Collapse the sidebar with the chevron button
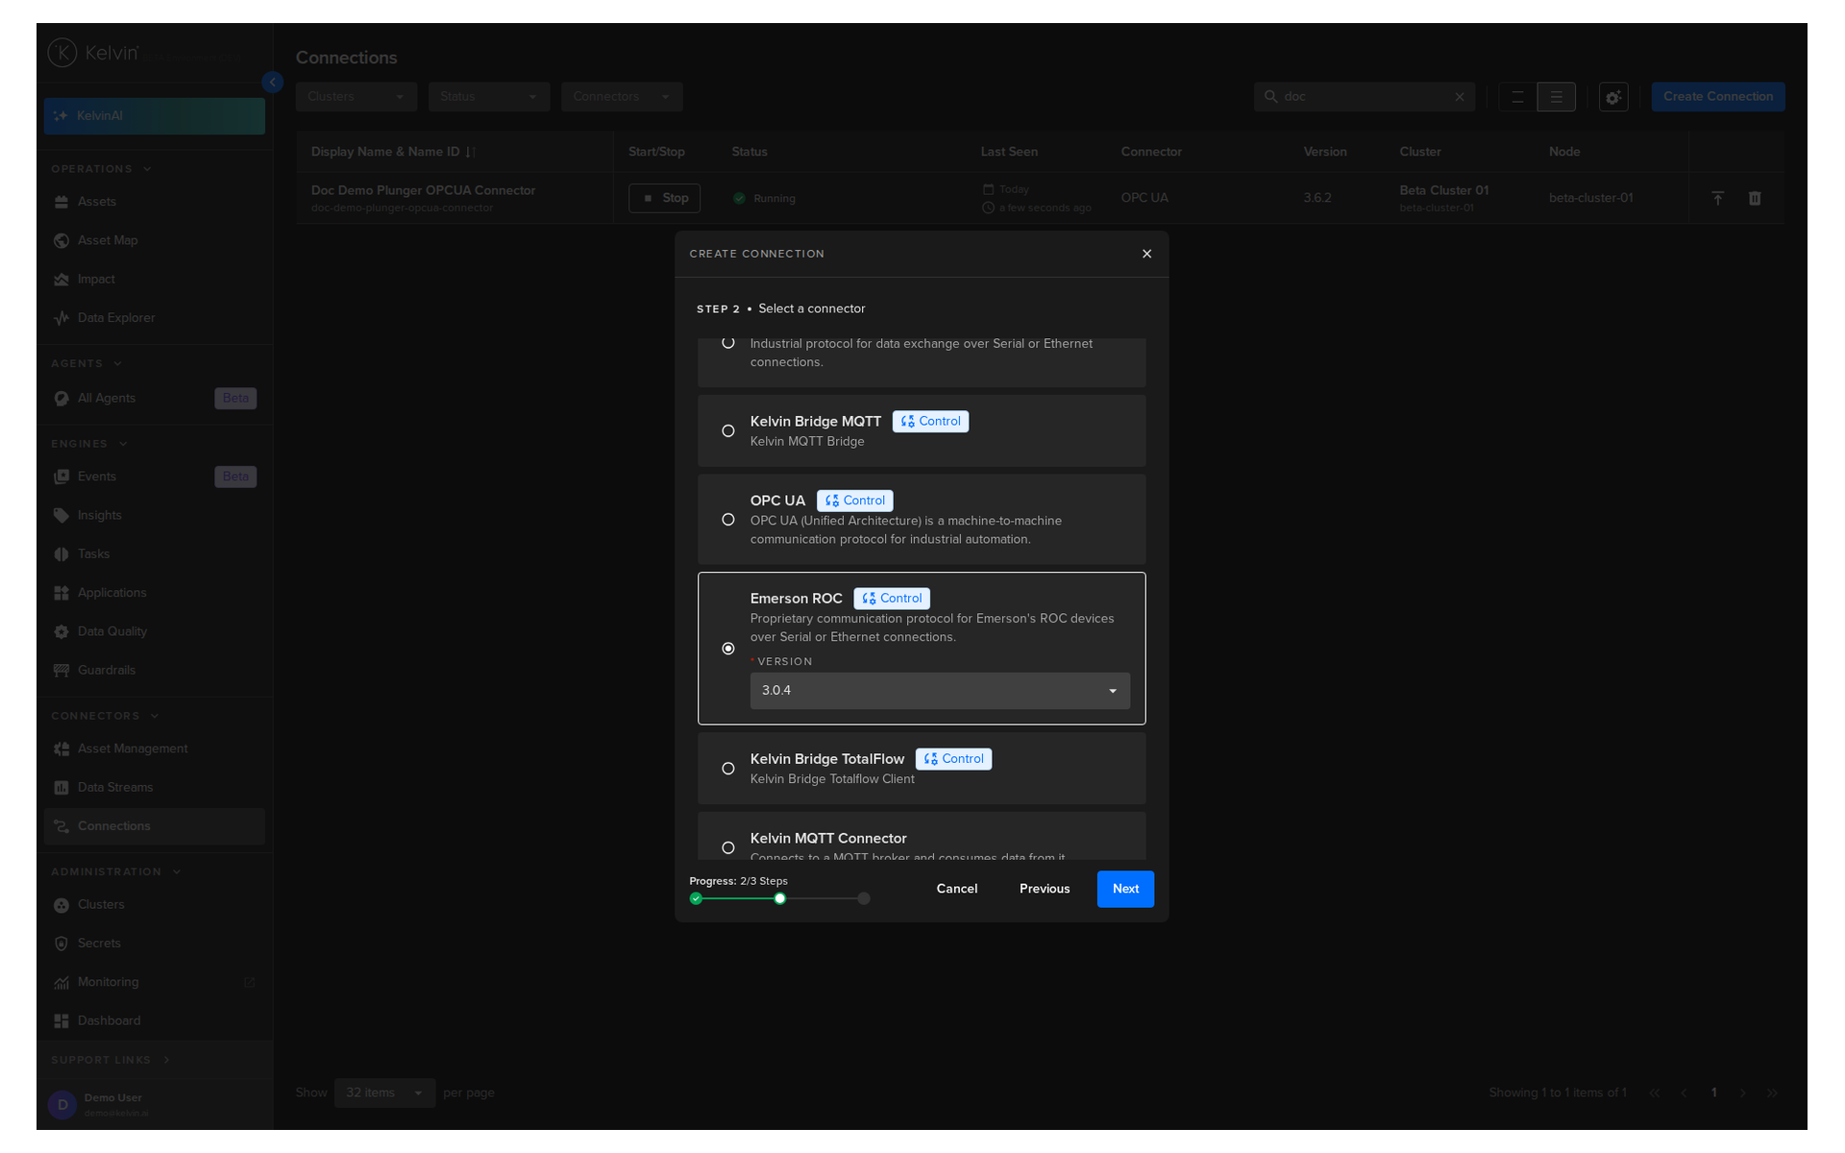 [273, 83]
